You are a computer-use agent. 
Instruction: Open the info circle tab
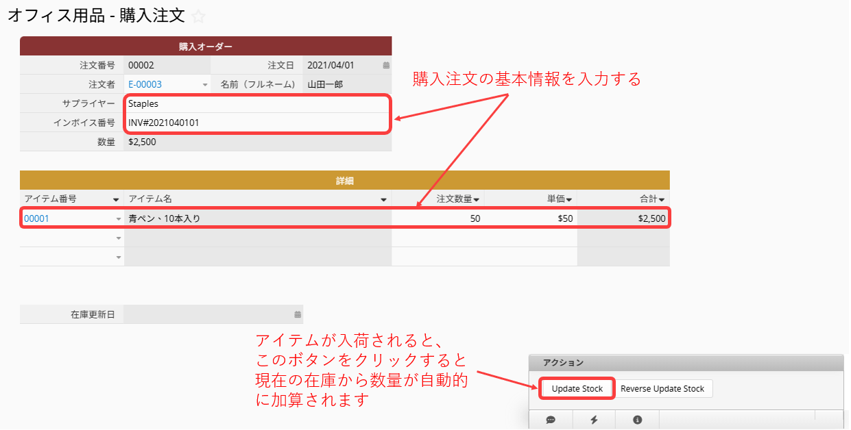tap(637, 420)
